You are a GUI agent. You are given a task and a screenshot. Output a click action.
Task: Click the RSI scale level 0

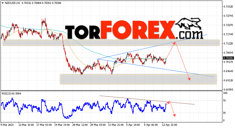224,120
